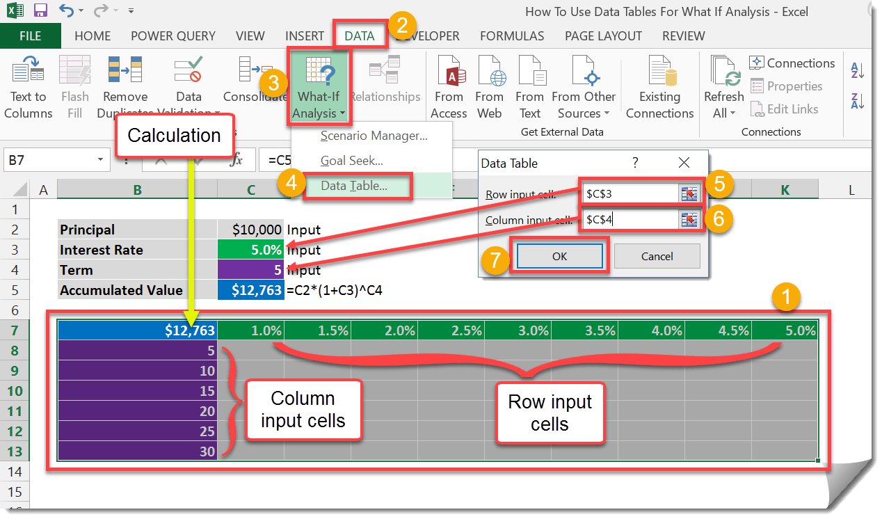Confirm the Data Table with OK

tap(559, 256)
